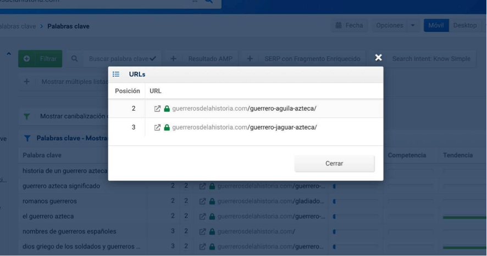Expand the Opciones dropdown arrow
Image resolution: width=487 pixels, height=256 pixels.
pyautogui.click(x=413, y=25)
